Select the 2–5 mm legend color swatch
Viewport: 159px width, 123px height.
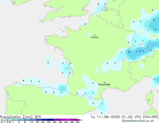(x=22, y=120)
